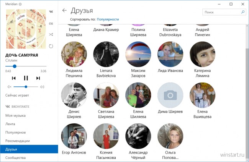Viewport: 249px width, 162px height.
Task: Click the search magnifier icon
Action: click(x=242, y=12)
